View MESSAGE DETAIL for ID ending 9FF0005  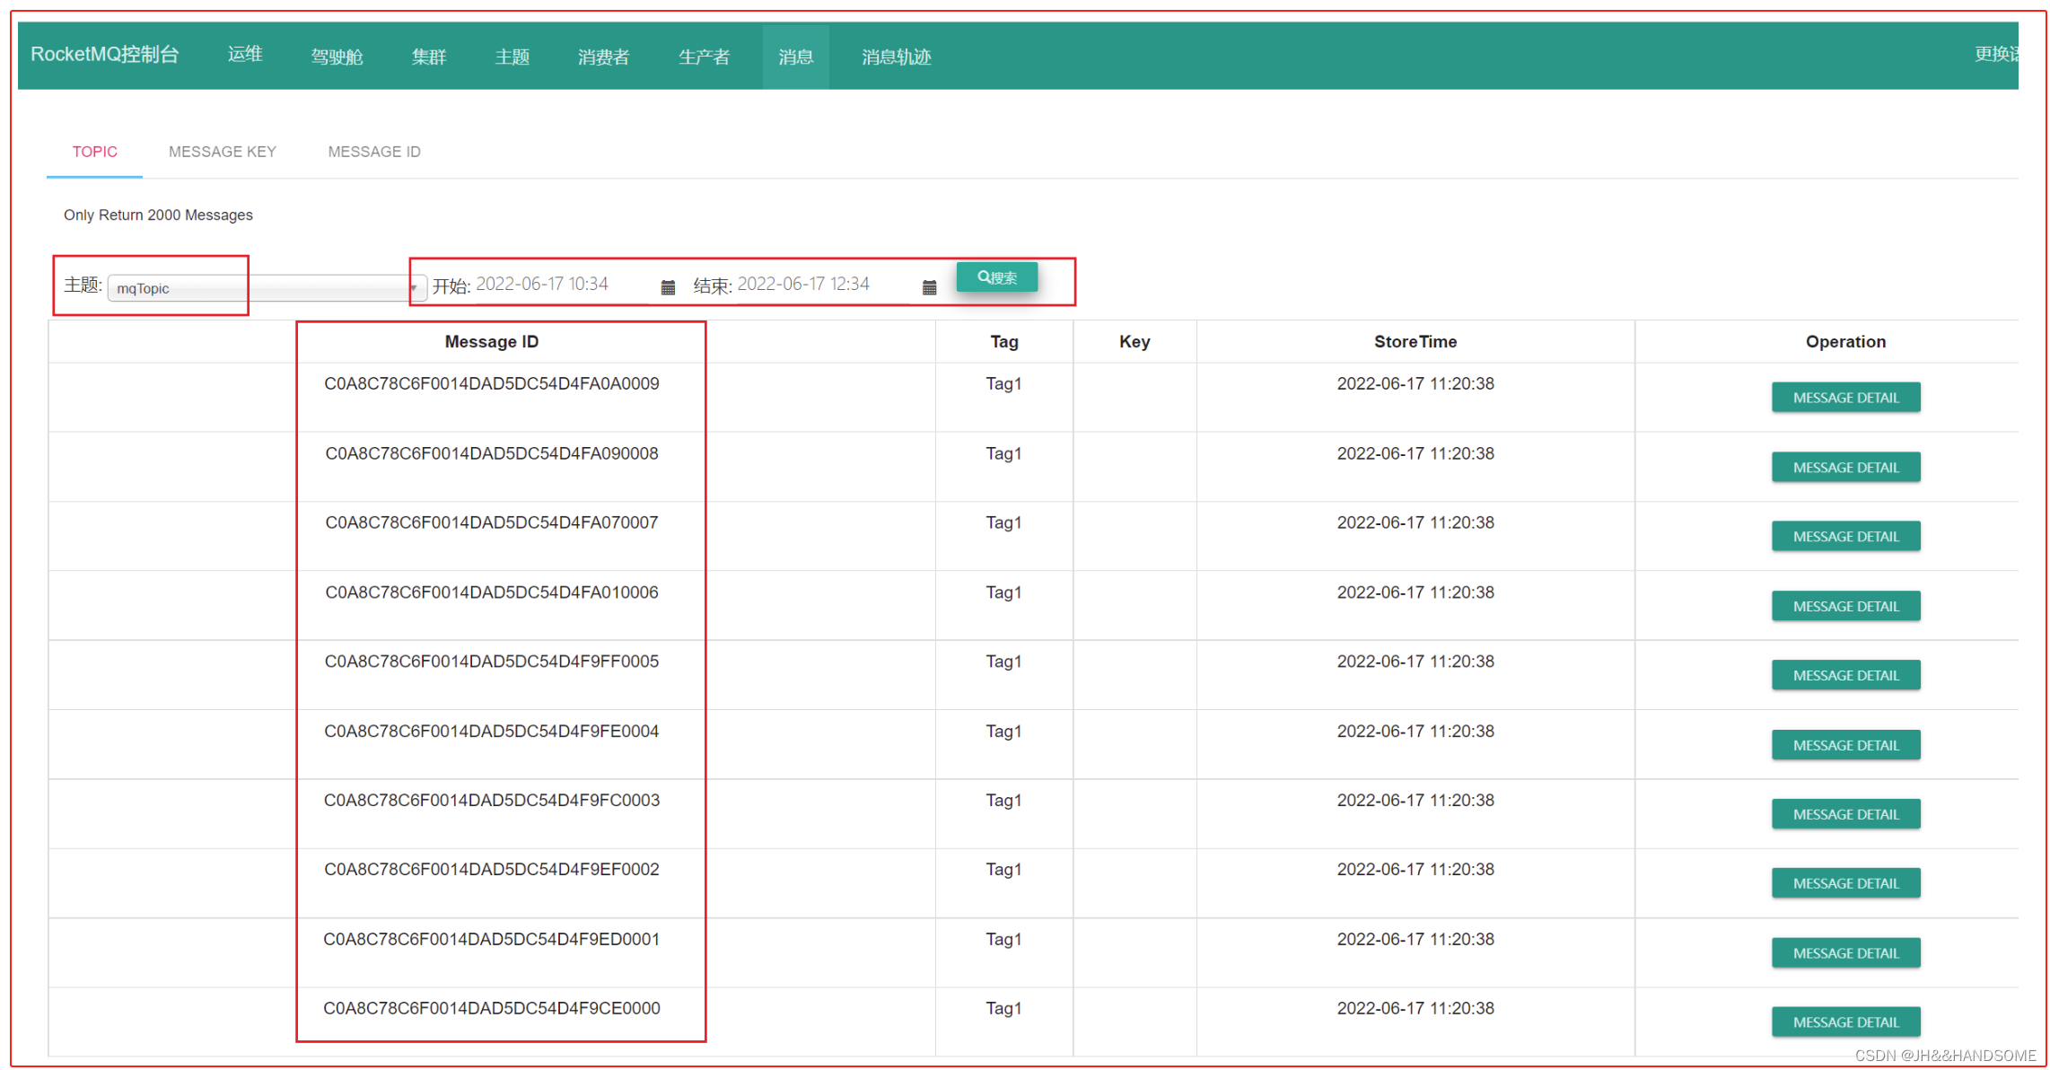(1844, 675)
